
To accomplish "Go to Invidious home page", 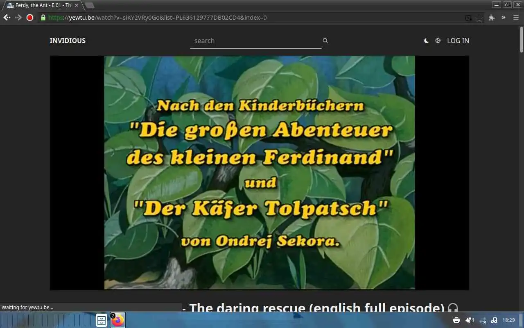I will click(68, 41).
